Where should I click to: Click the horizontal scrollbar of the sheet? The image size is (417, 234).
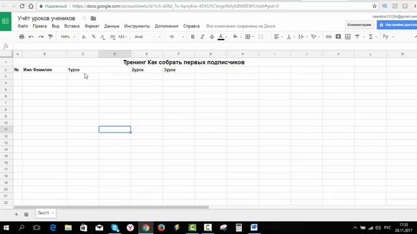(111, 207)
